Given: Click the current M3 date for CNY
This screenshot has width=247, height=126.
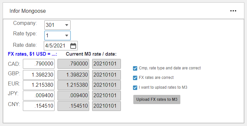Looking at the screenshot, I should click(x=107, y=106).
